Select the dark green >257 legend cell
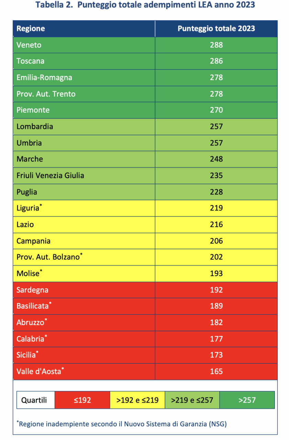 (x=247, y=400)
